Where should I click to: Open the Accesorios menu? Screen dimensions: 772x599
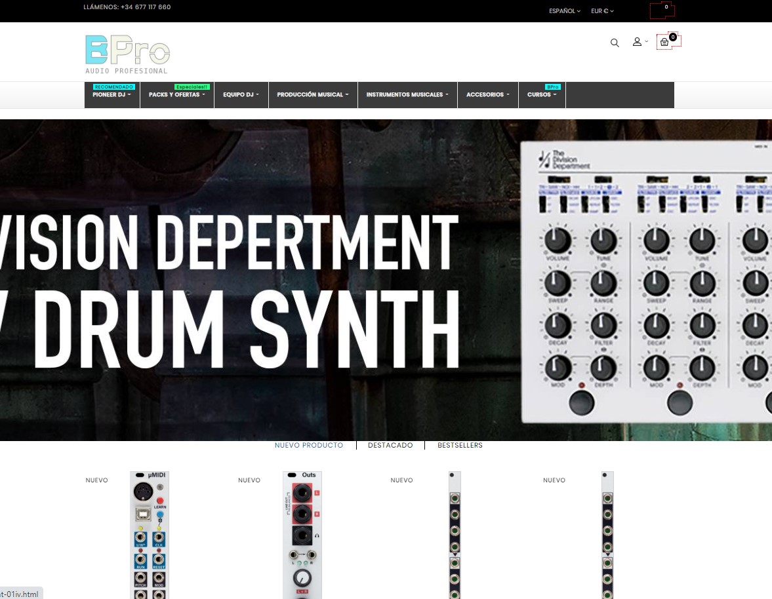pos(487,94)
